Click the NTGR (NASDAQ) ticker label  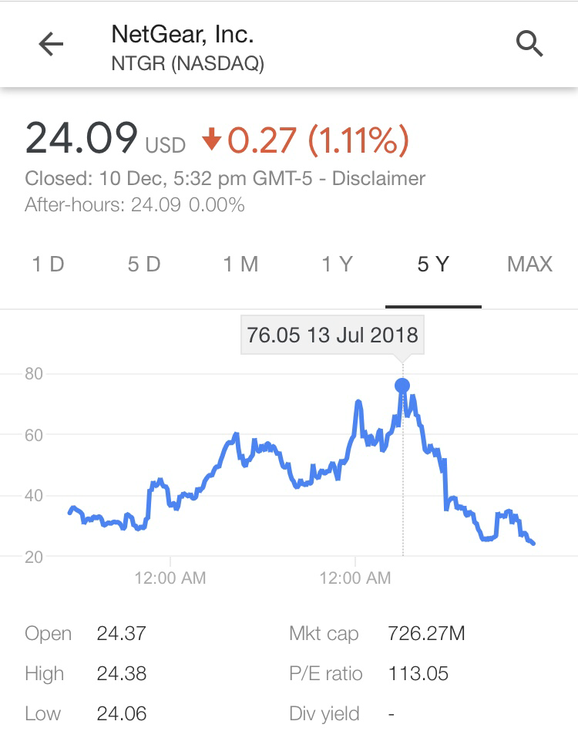pyautogui.click(x=187, y=63)
